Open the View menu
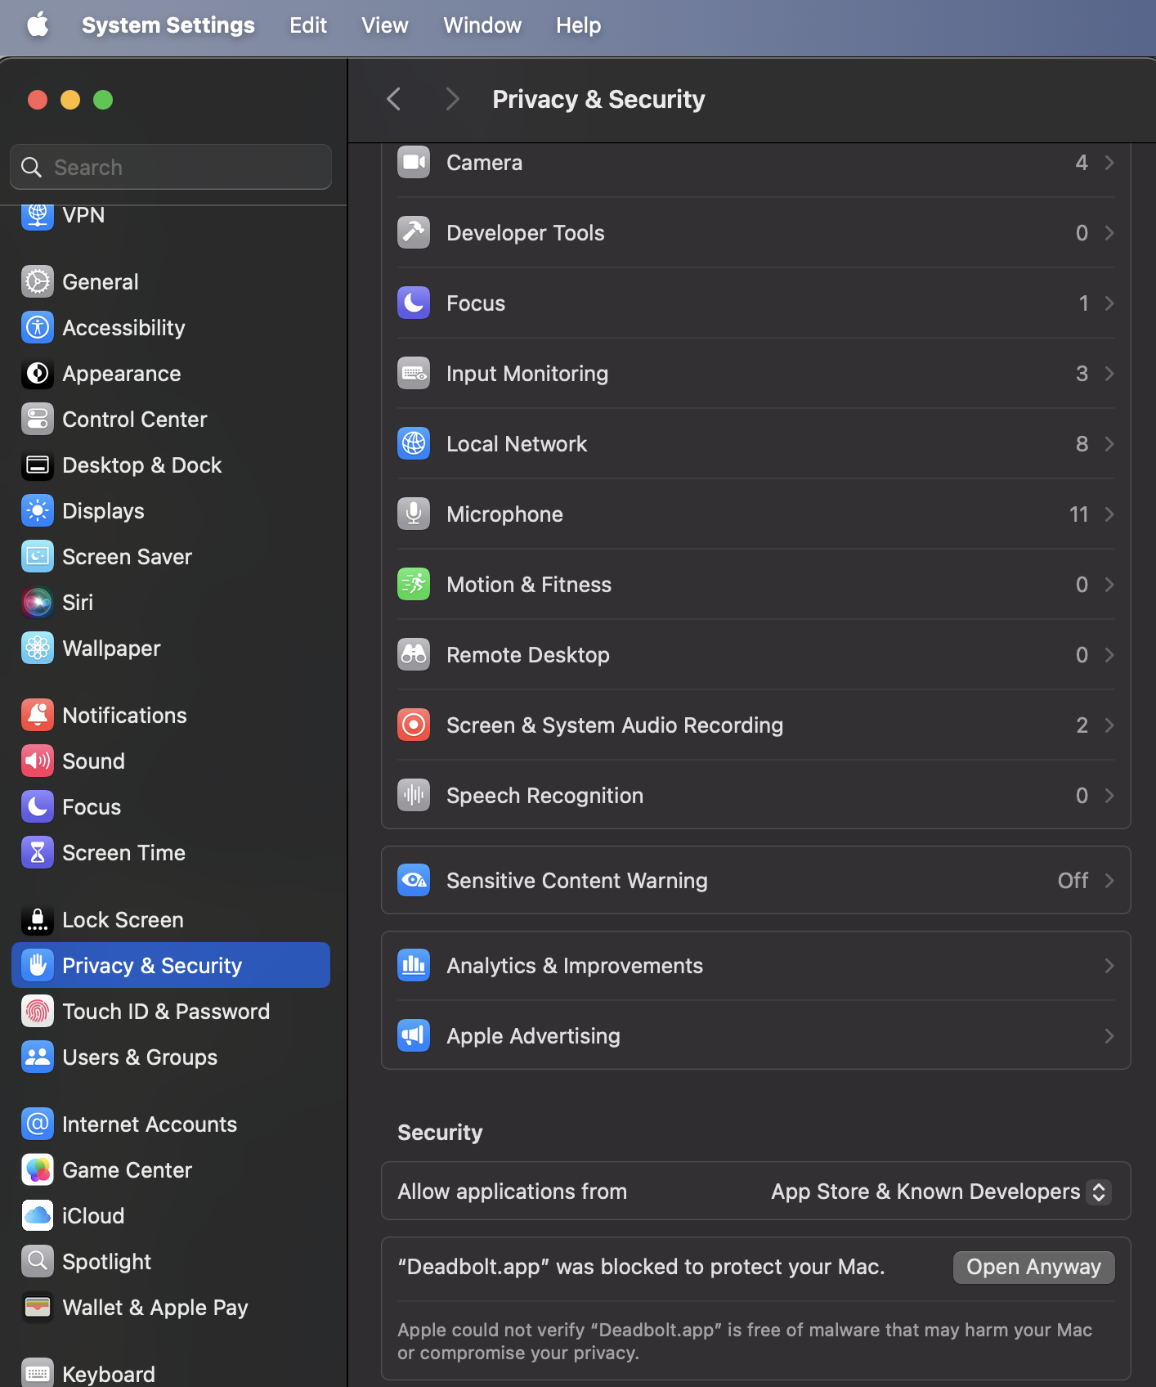The height and width of the screenshot is (1387, 1156). 385,25
